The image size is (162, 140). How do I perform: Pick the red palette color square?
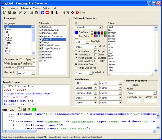click(102, 33)
